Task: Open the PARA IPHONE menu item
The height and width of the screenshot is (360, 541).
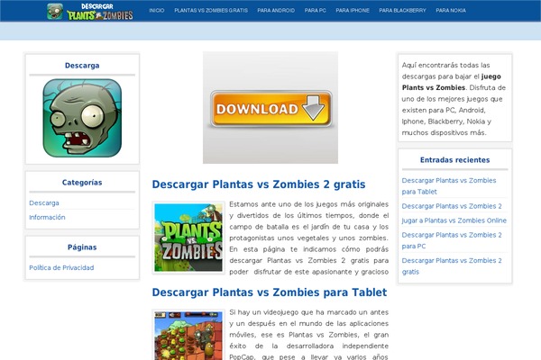Action: [353, 11]
